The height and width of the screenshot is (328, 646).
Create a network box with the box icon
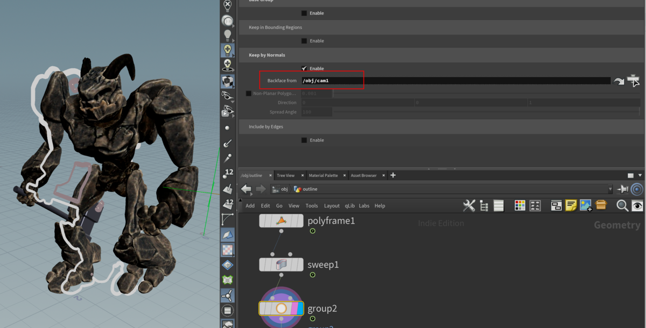556,205
